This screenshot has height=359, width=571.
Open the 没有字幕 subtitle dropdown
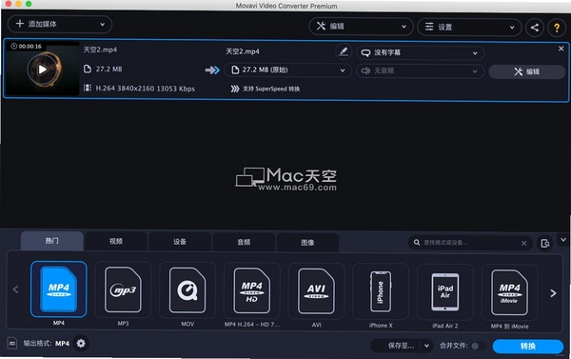click(x=421, y=53)
